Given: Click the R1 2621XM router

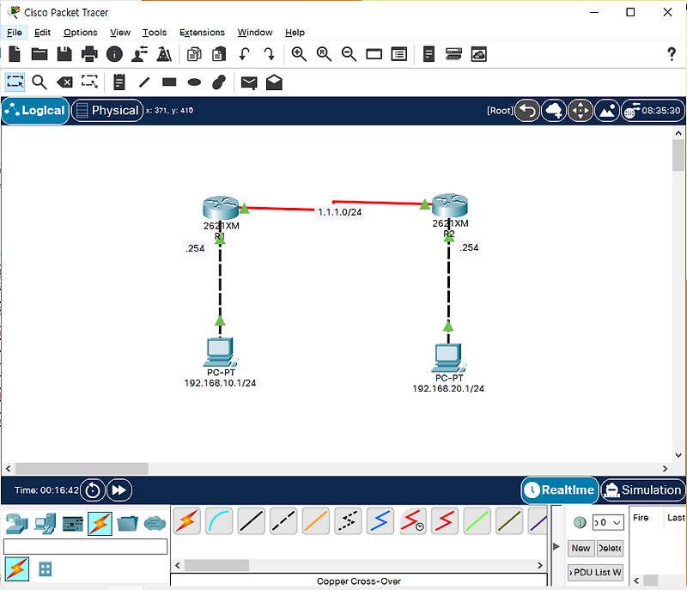Looking at the screenshot, I should (x=221, y=208).
